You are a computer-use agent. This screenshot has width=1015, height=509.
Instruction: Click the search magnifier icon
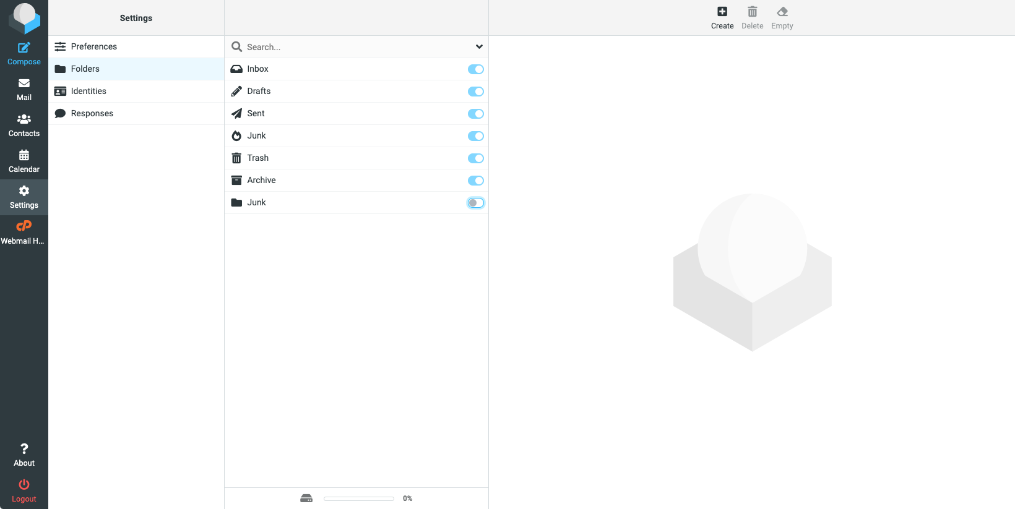click(236, 46)
